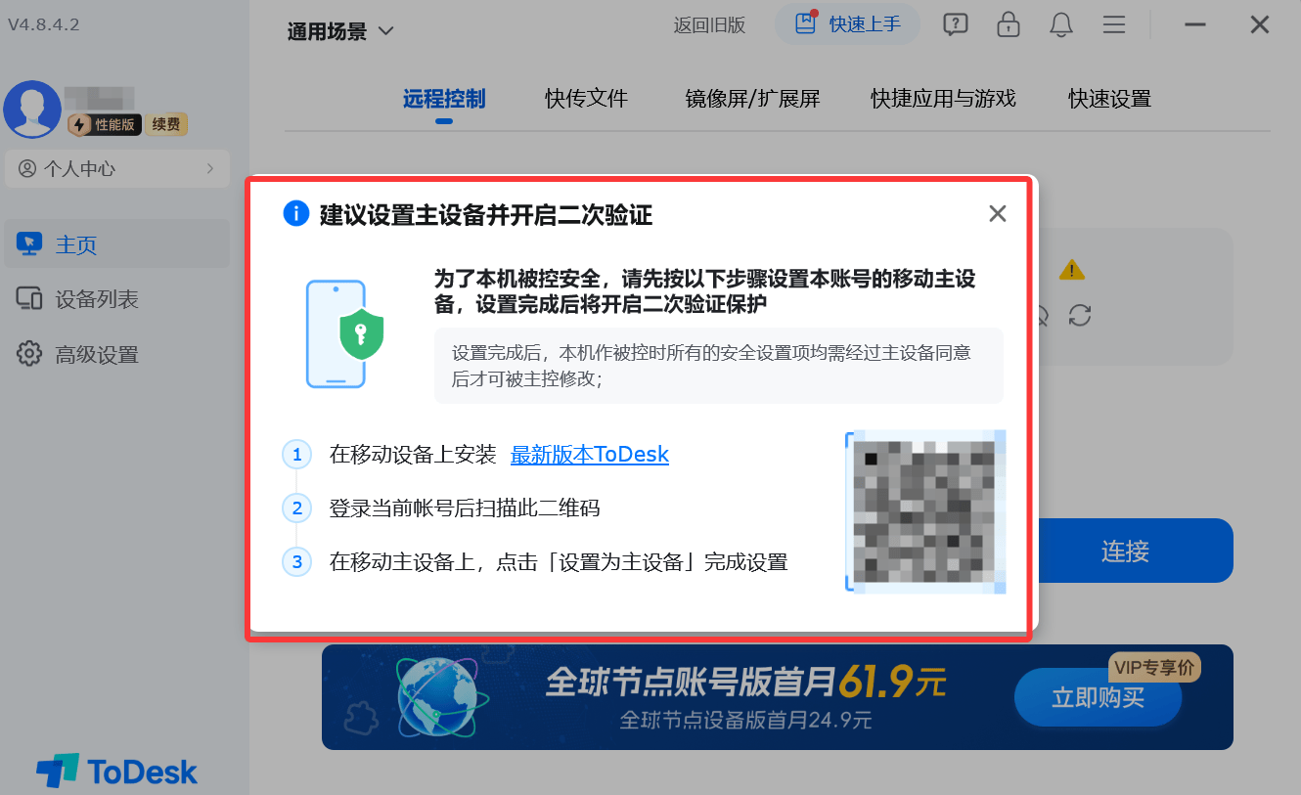The height and width of the screenshot is (795, 1301).
Task: Select the 快速设置 tab
Action: (x=1109, y=98)
